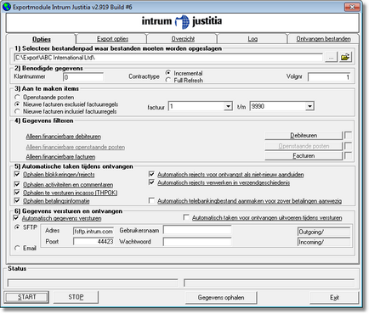Tick the checkbox next to Debiteuren button
This screenshot has width=369, height=314.
pos(348,135)
